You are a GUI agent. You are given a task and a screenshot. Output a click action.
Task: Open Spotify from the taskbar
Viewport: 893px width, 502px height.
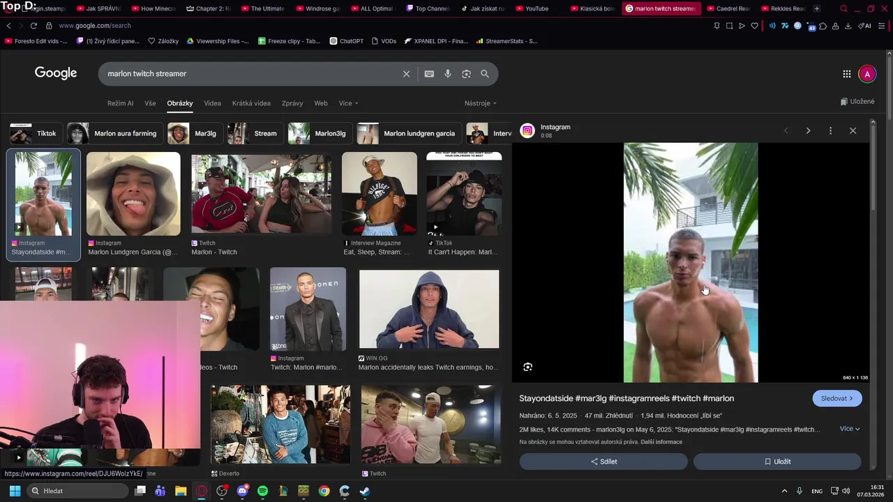262,491
